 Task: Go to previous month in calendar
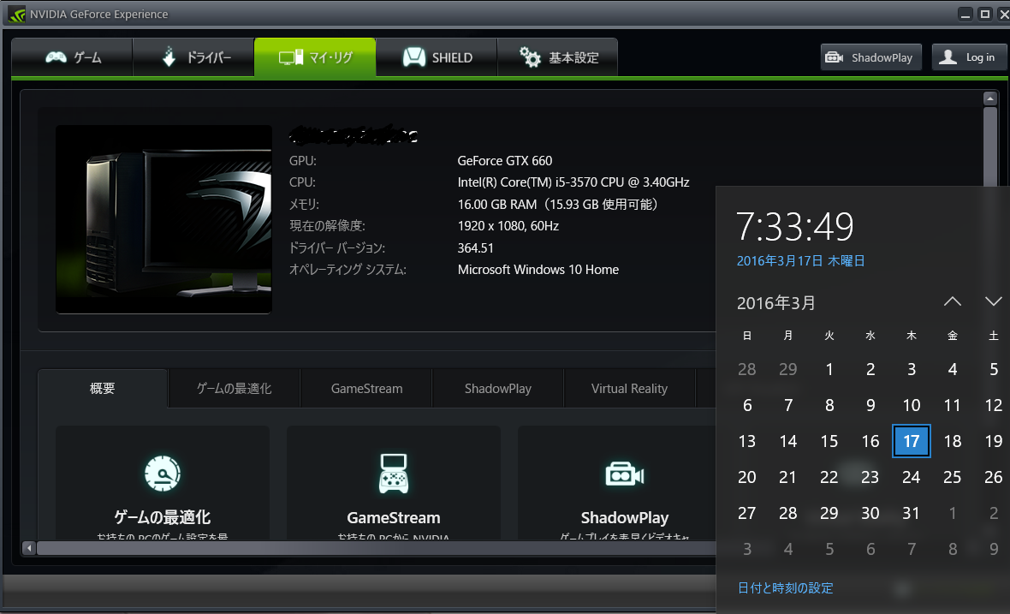(x=952, y=301)
